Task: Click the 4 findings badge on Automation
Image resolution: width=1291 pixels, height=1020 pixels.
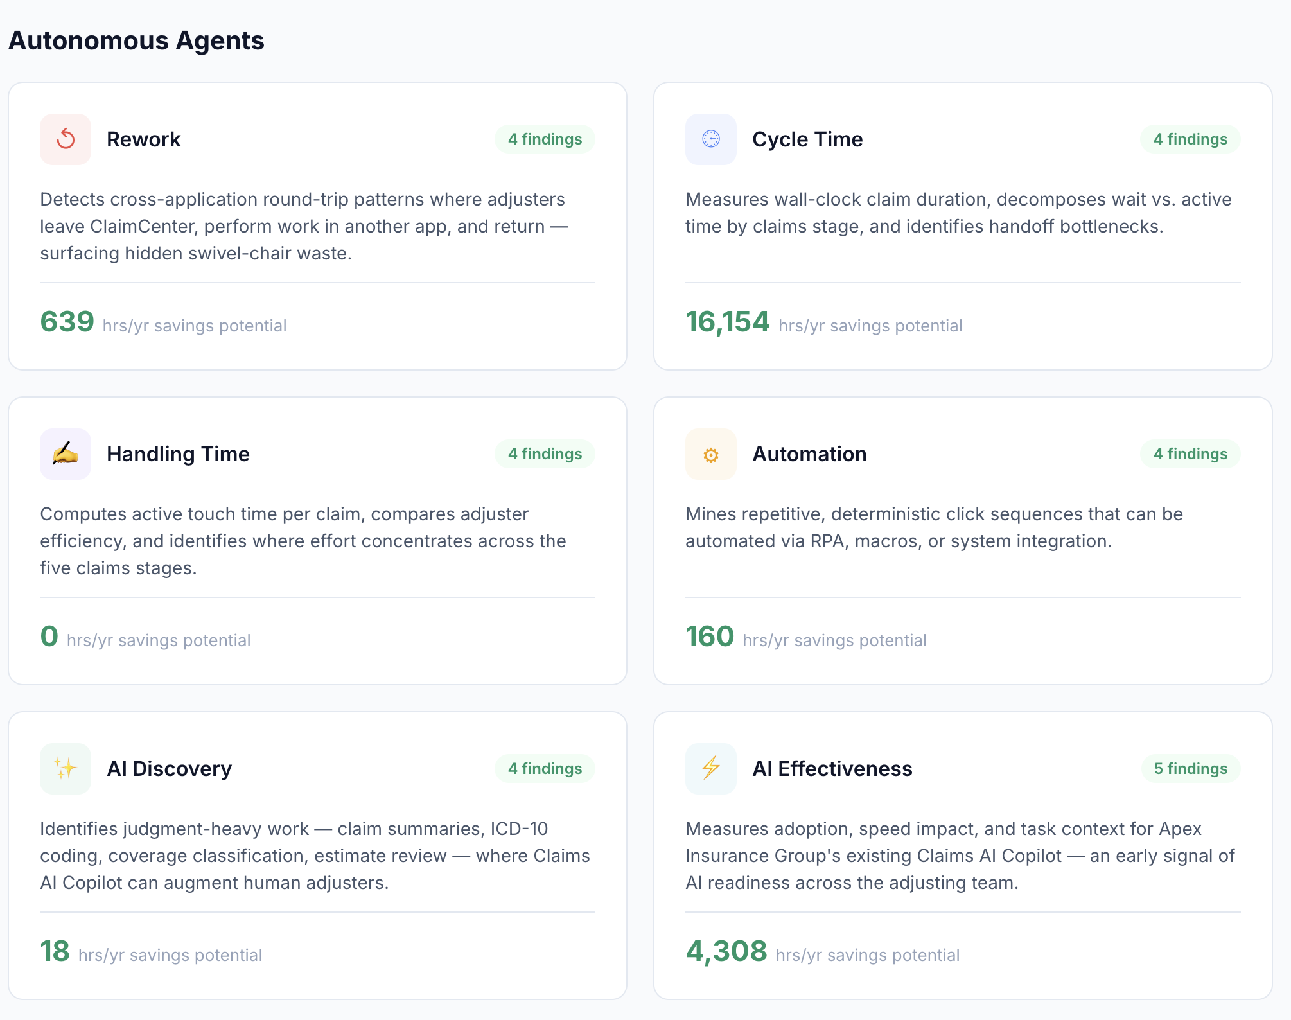Action: point(1190,453)
